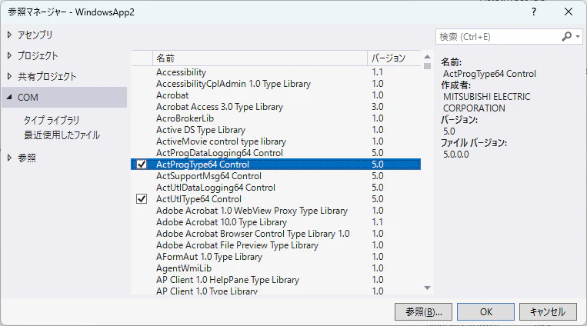Select the Acrobat row
This screenshot has height=326, width=587.
coord(276,95)
